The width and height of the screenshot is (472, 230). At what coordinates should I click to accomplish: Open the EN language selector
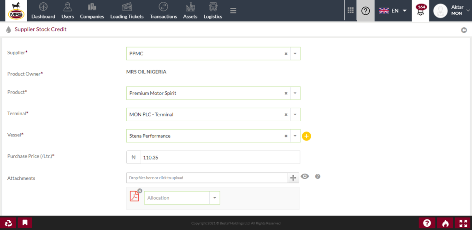(393, 11)
